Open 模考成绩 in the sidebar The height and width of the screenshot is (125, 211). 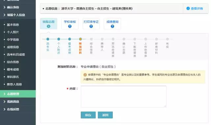pos(13,70)
